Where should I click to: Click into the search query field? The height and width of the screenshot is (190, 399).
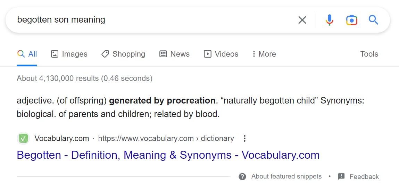(153, 20)
